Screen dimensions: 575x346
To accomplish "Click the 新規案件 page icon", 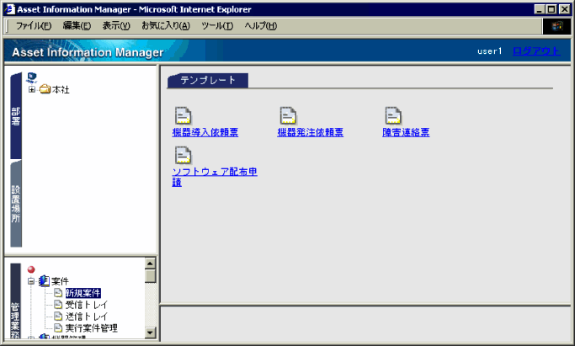I will tap(58, 292).
